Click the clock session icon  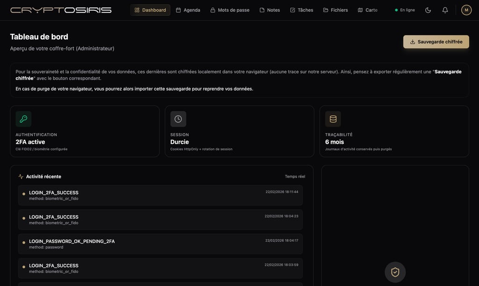tap(178, 119)
